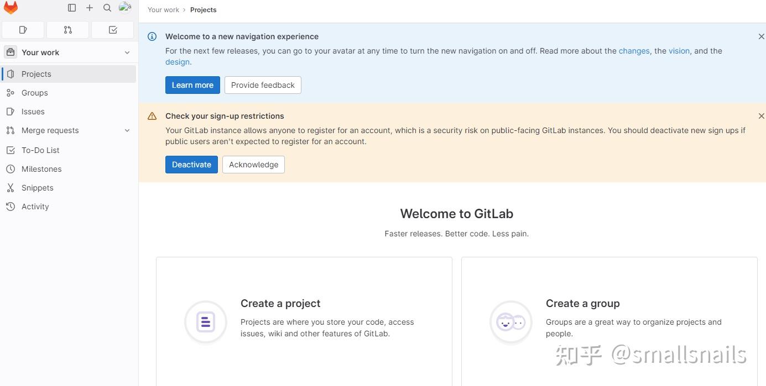Open the to-do checkmark icon in top bar

(x=113, y=30)
